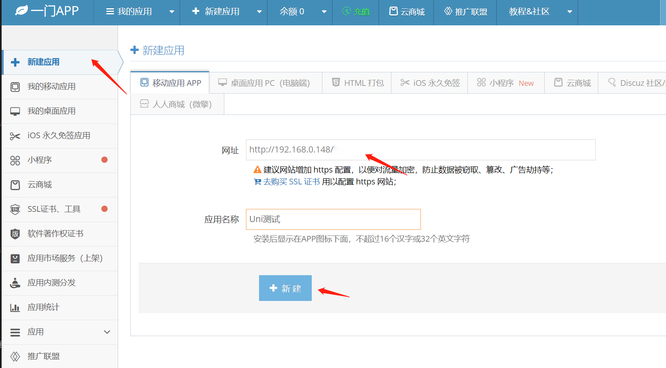Click the shopping cart icon before 去购买 SSL
The width and height of the screenshot is (666, 368).
click(x=257, y=182)
